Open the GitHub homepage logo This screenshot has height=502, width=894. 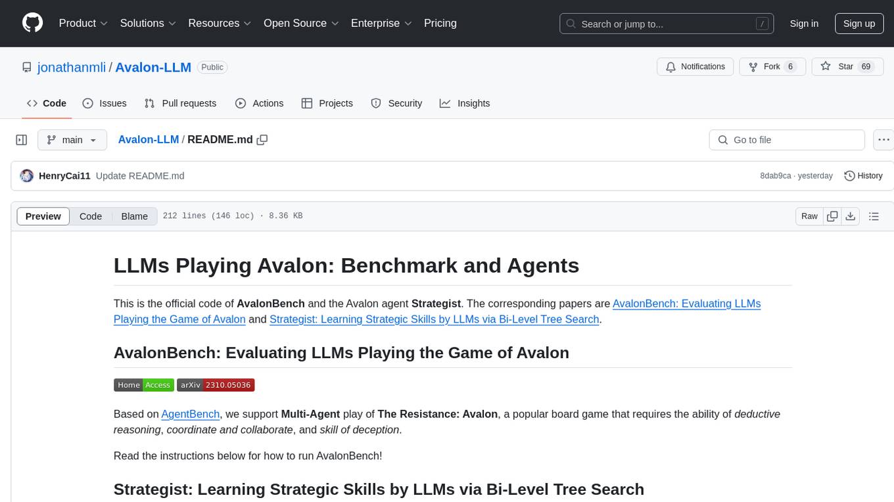click(32, 23)
